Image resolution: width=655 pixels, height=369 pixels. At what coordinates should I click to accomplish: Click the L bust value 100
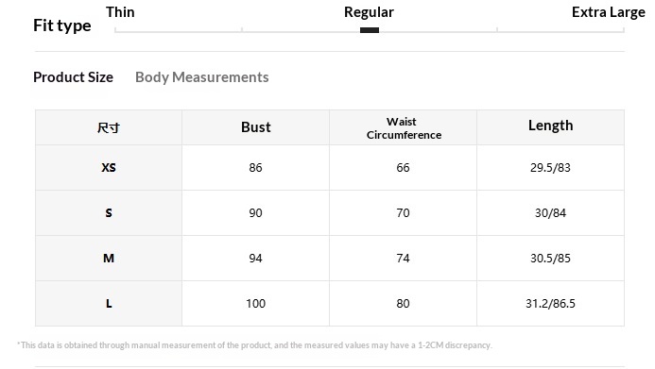tap(255, 304)
